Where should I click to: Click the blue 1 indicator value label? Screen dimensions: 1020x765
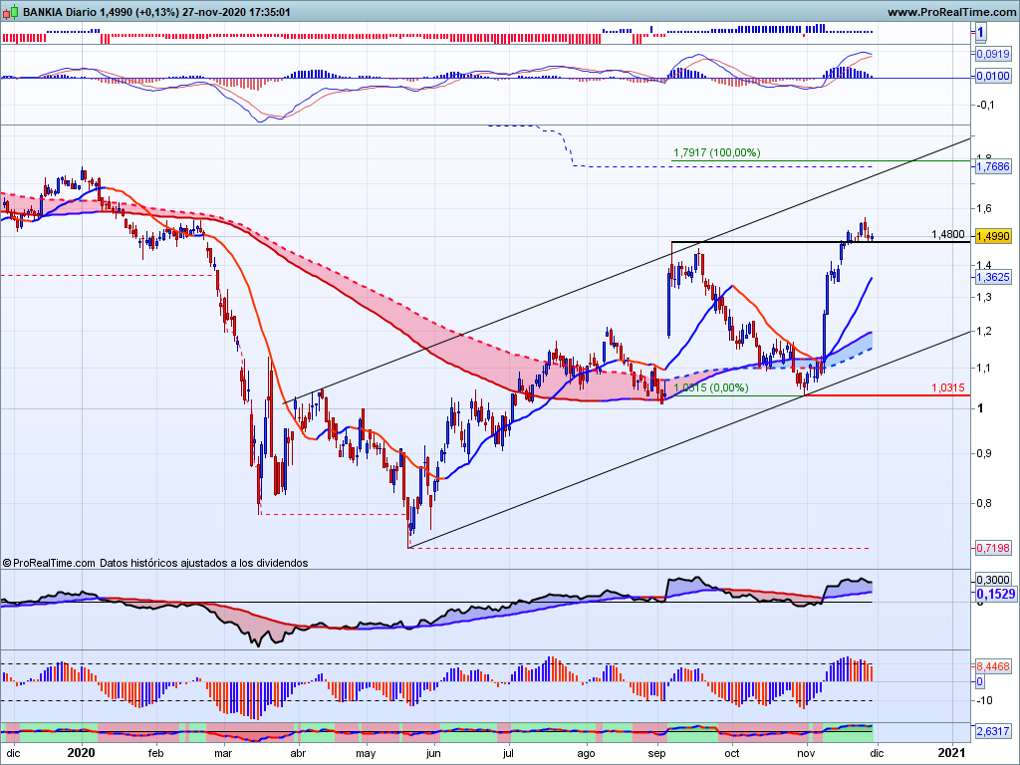click(981, 31)
